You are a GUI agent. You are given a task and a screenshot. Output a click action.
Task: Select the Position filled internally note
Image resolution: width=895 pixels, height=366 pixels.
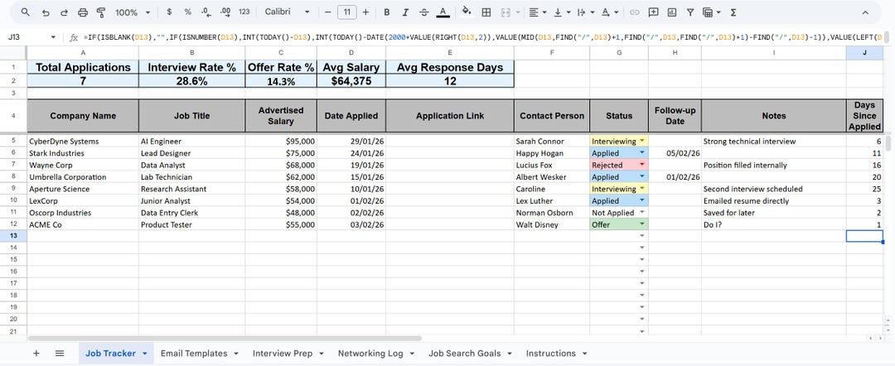tap(774, 165)
